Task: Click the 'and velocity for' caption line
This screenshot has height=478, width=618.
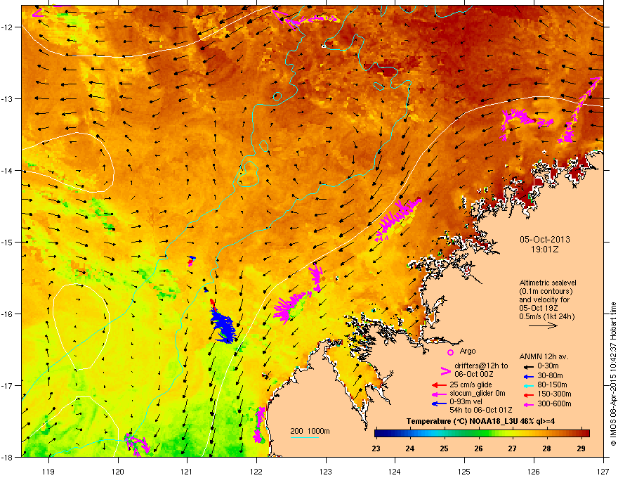Action: coord(544,299)
